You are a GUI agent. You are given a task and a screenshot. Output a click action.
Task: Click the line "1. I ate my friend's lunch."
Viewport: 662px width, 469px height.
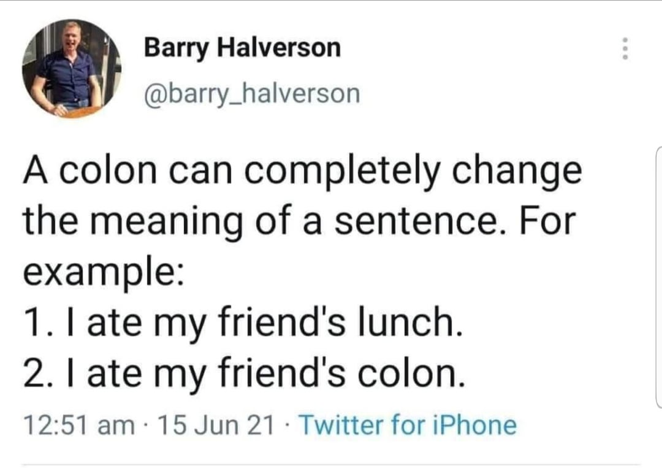pyautogui.click(x=241, y=322)
